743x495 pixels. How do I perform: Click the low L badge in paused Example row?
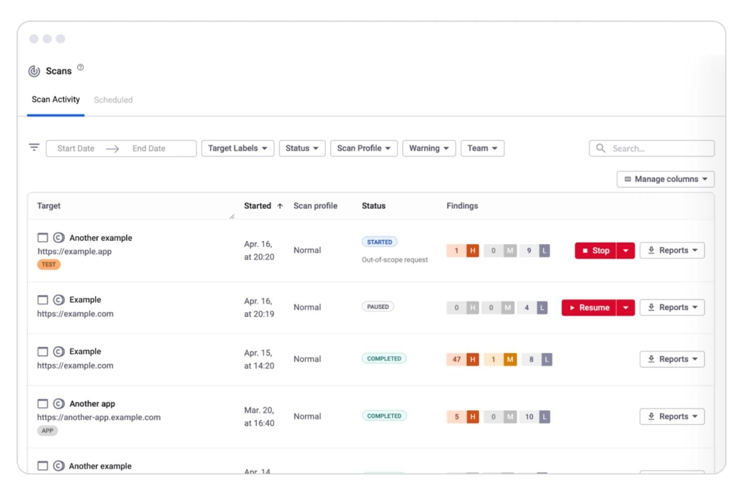click(542, 307)
